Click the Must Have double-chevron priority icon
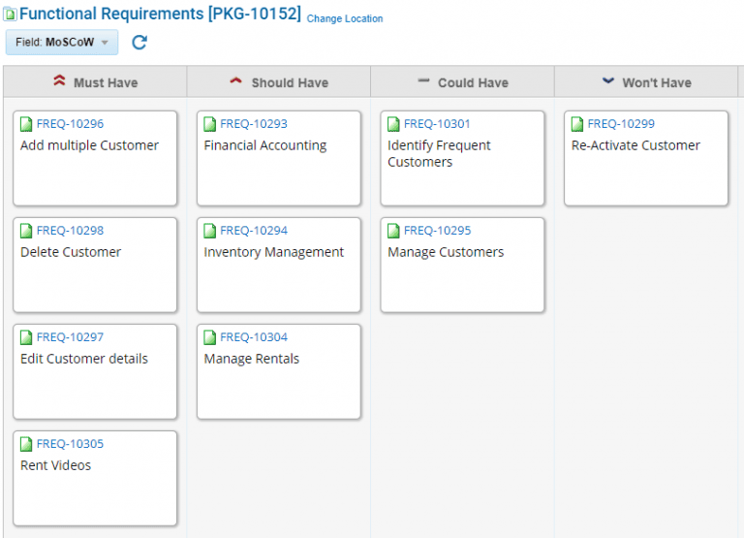This screenshot has width=744, height=538. click(x=59, y=80)
